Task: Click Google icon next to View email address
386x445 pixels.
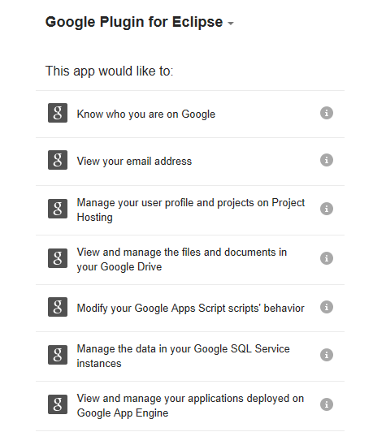Action: [58, 160]
